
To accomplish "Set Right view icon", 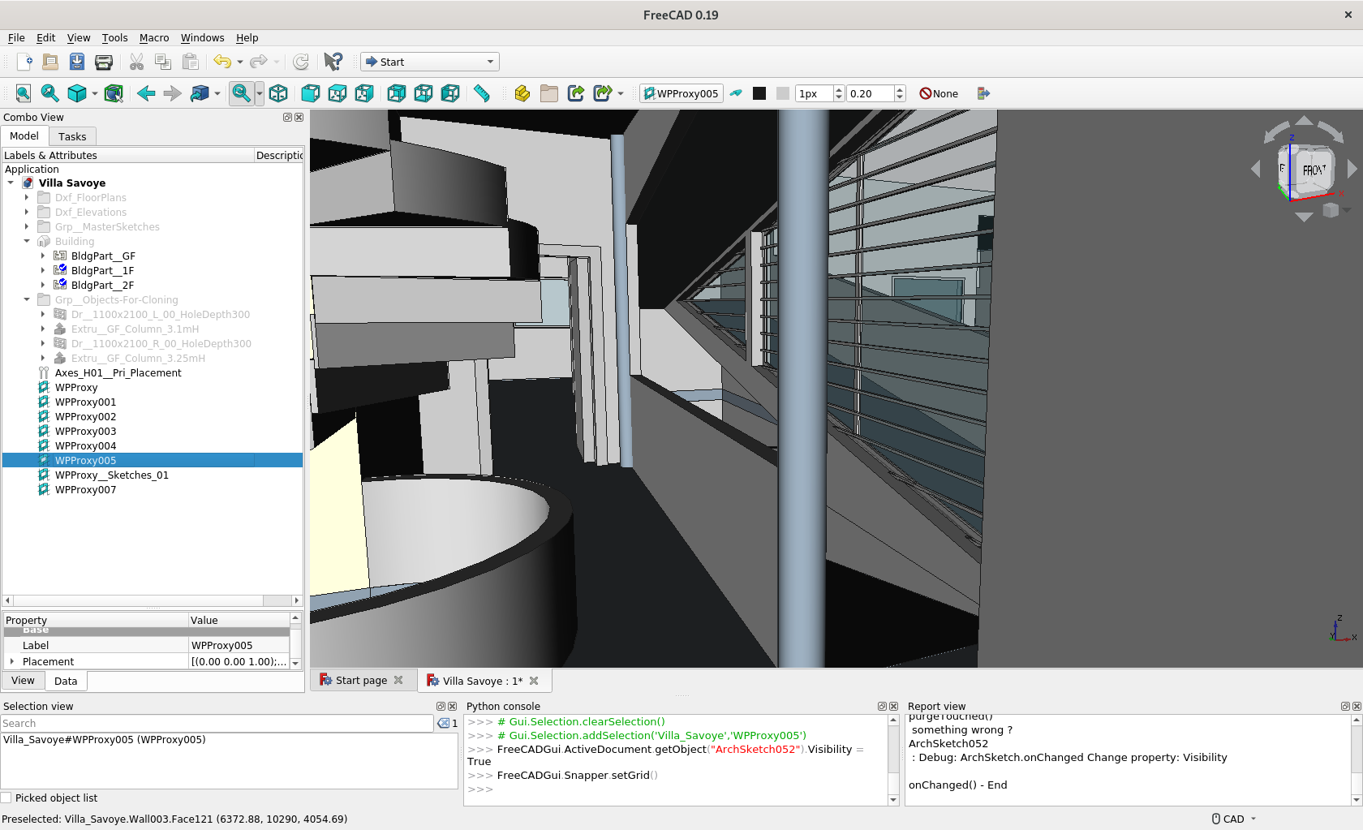I will coord(364,93).
